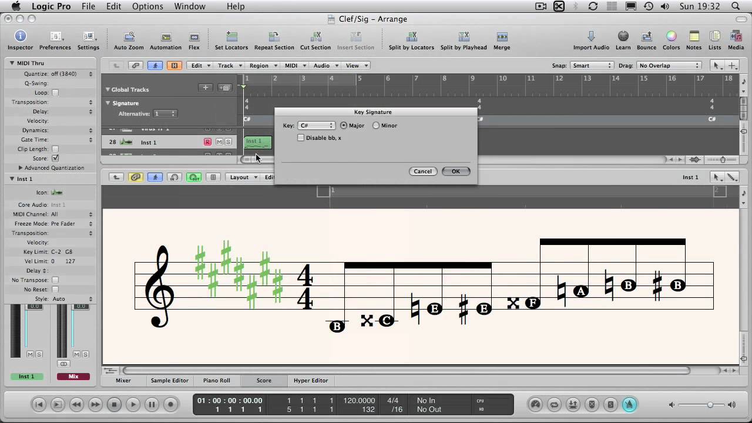Toggle the Clip Length checkbox
752x423 pixels.
(x=55, y=149)
